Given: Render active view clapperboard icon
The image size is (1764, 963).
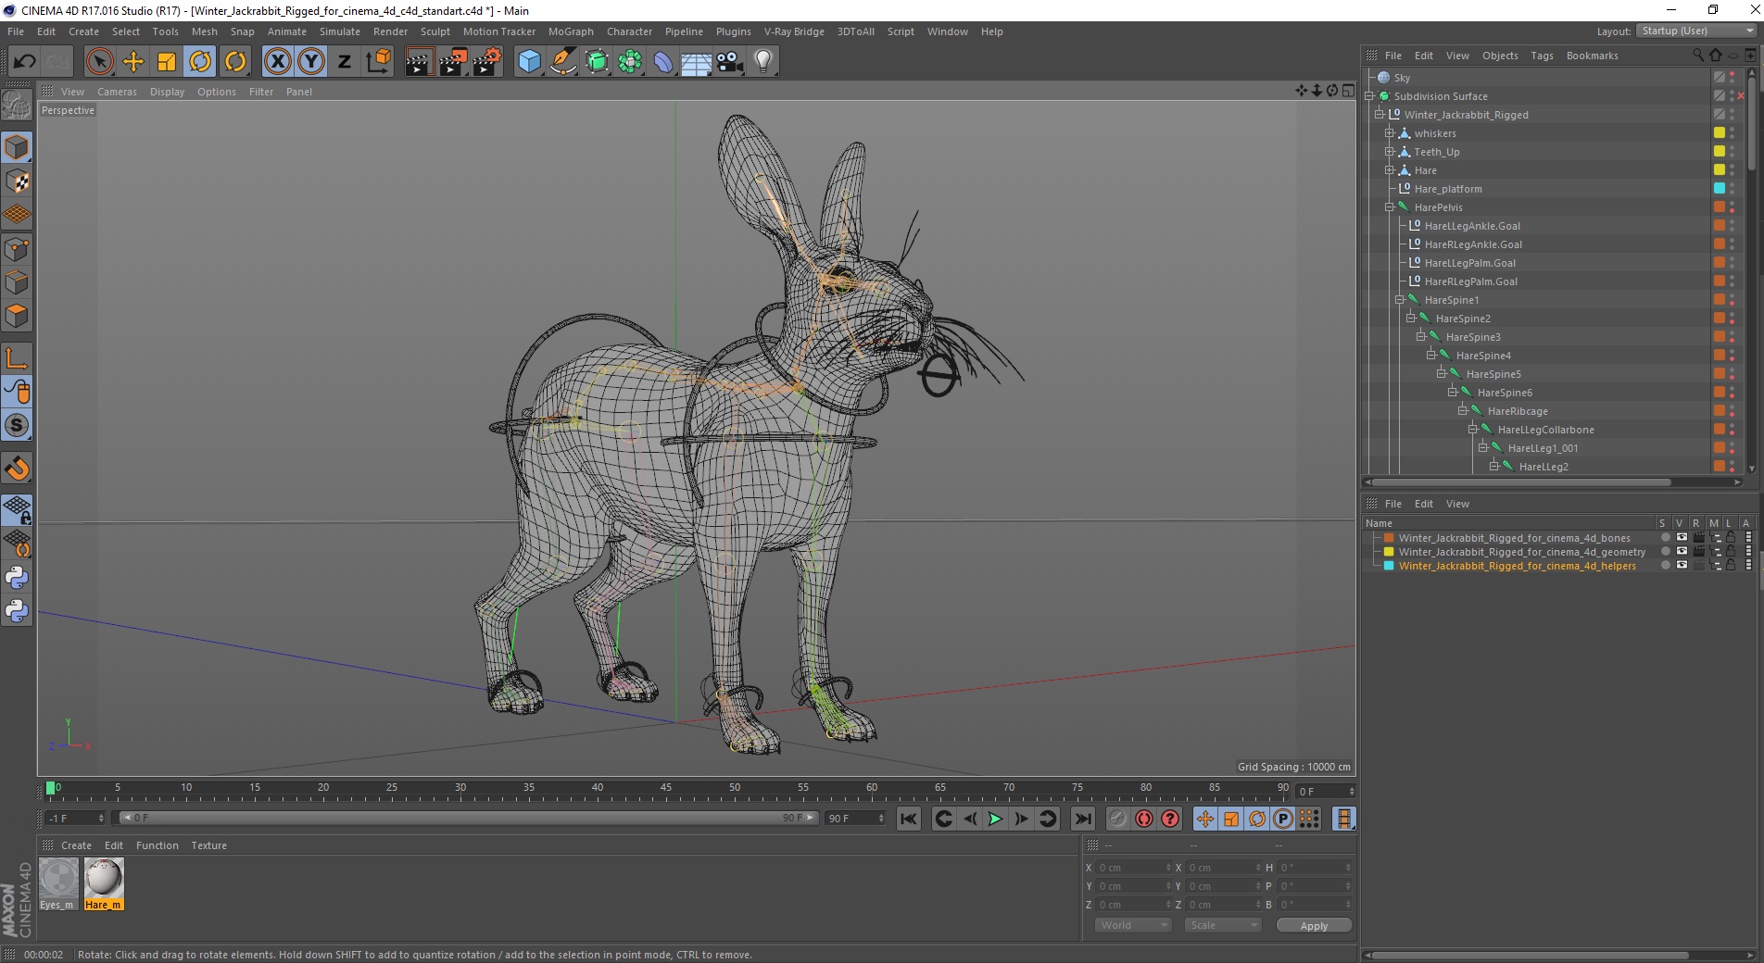Looking at the screenshot, I should (x=419, y=62).
